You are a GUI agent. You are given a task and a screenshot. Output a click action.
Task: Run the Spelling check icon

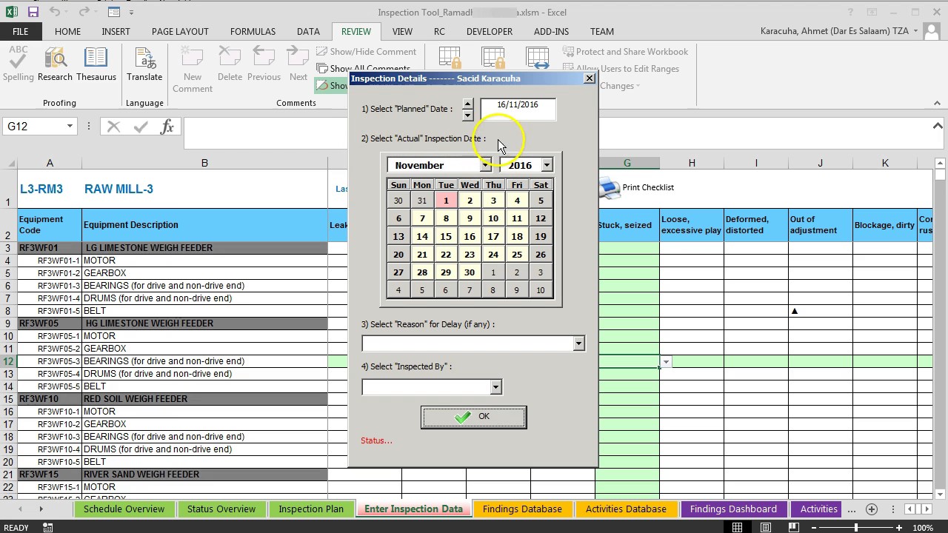click(x=18, y=64)
